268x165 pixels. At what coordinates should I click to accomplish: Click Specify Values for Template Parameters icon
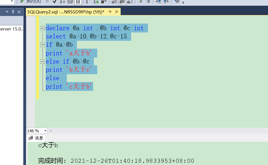coord(177,1)
